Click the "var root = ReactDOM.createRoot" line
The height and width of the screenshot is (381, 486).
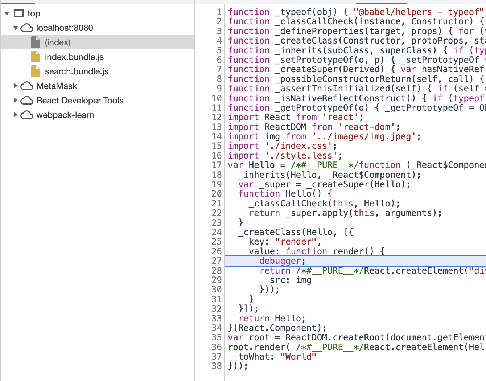(357, 337)
